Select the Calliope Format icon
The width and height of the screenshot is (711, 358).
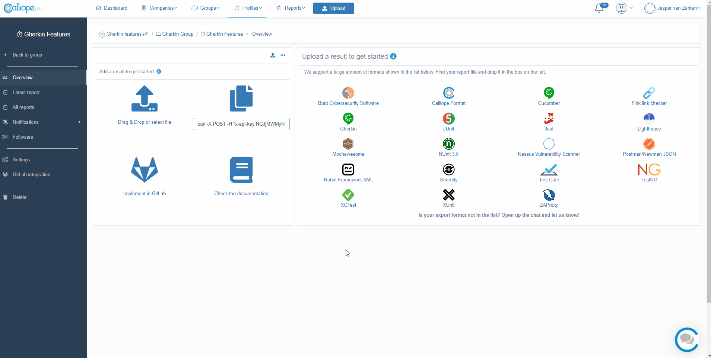point(448,93)
